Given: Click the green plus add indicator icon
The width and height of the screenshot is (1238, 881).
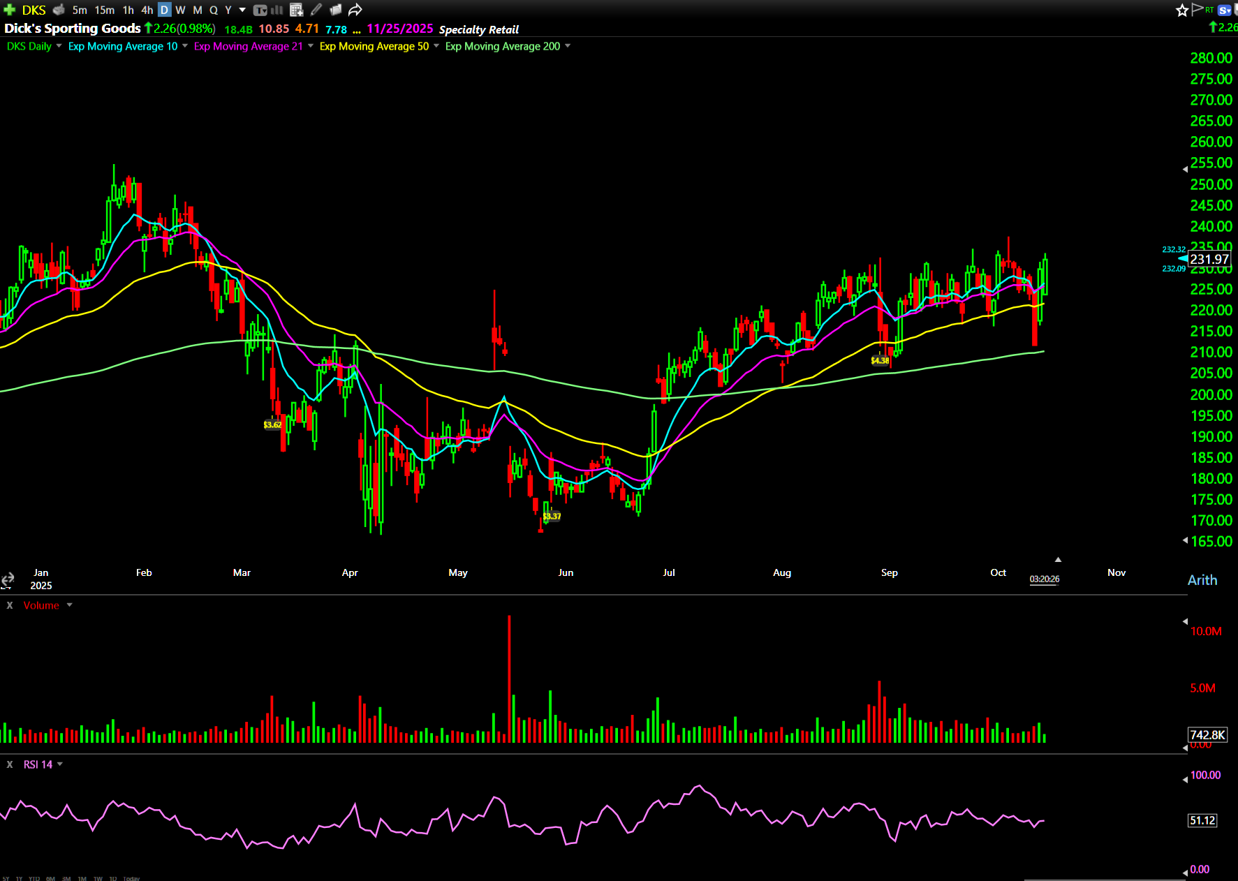Looking at the screenshot, I should click(x=10, y=10).
